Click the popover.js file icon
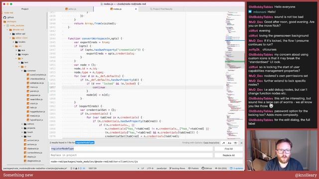The image size is (319, 179). tap(28, 95)
